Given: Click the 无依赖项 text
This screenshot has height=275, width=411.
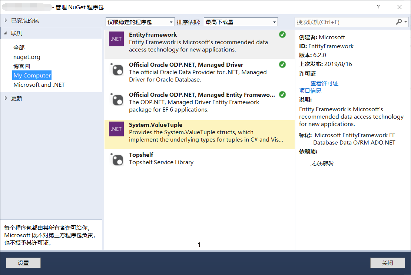Looking at the screenshot, I should pyautogui.click(x=322, y=163).
